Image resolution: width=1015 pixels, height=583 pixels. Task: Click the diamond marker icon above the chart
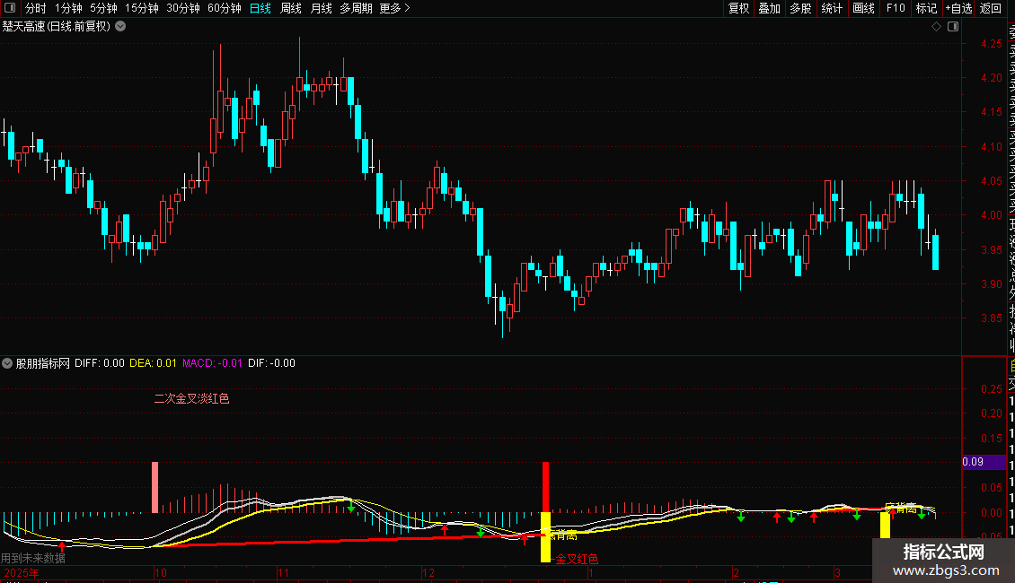coord(936,27)
